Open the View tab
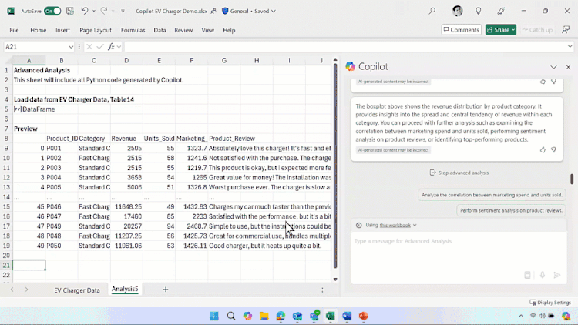 (x=207, y=30)
